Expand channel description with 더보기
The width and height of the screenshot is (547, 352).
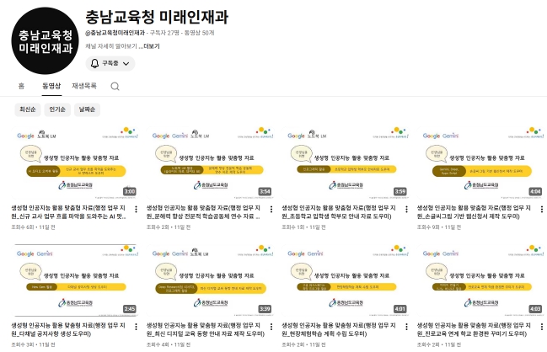(151, 46)
